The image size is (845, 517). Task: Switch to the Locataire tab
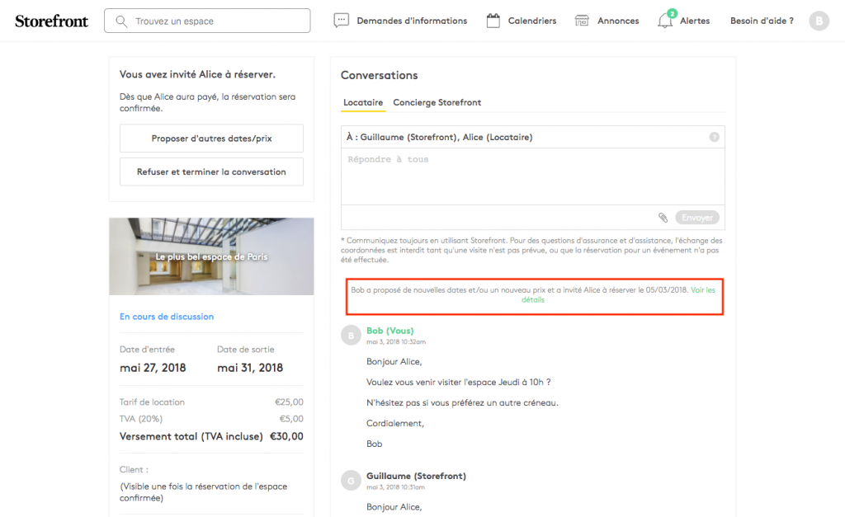(363, 103)
